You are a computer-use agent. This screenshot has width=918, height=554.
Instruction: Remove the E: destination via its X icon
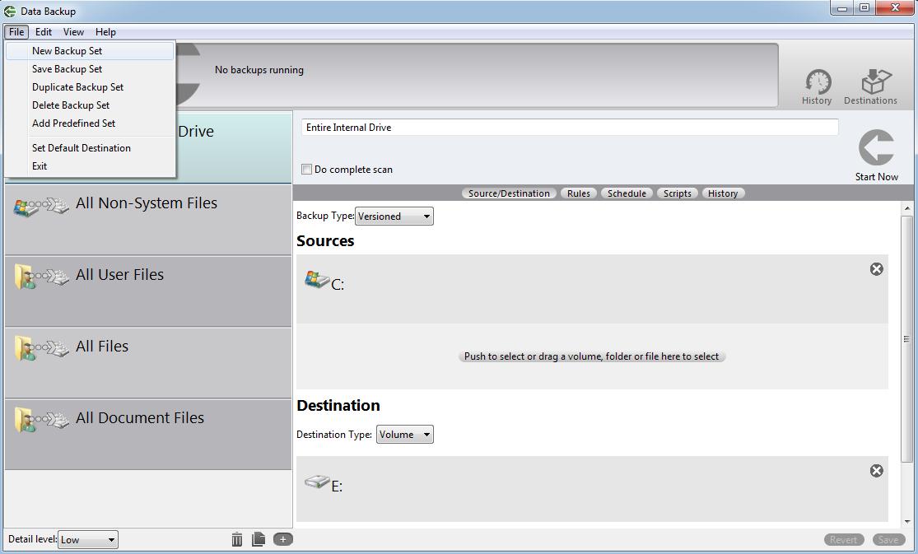pyautogui.click(x=876, y=471)
